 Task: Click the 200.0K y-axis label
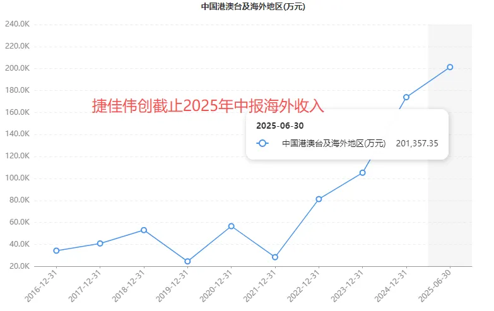point(17,68)
